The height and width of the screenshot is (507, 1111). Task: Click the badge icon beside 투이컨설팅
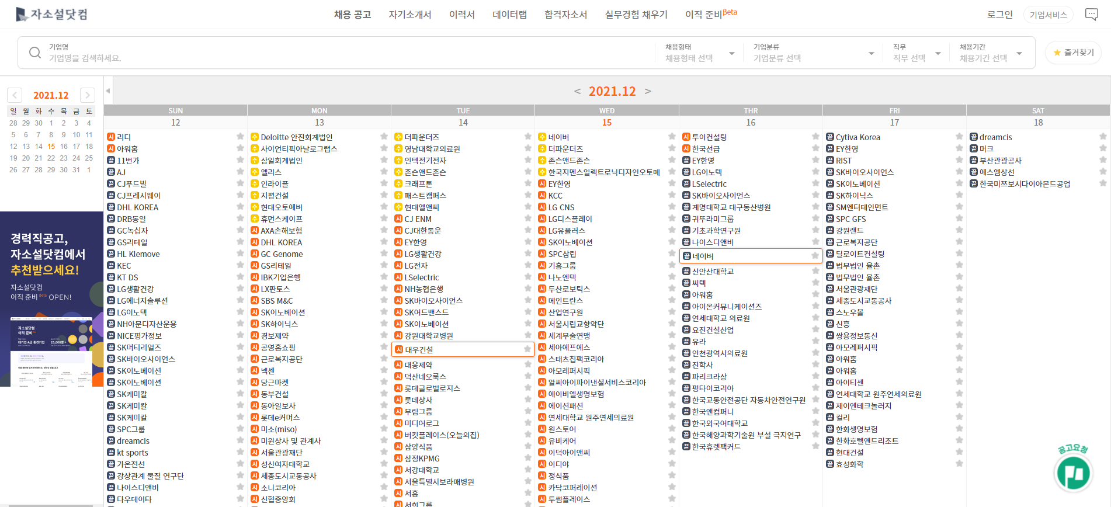(x=686, y=137)
